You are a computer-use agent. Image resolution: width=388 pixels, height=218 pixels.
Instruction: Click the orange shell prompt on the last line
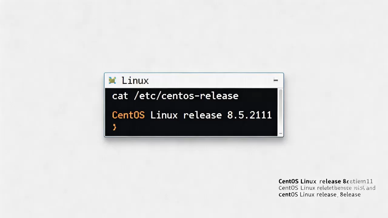(114, 127)
